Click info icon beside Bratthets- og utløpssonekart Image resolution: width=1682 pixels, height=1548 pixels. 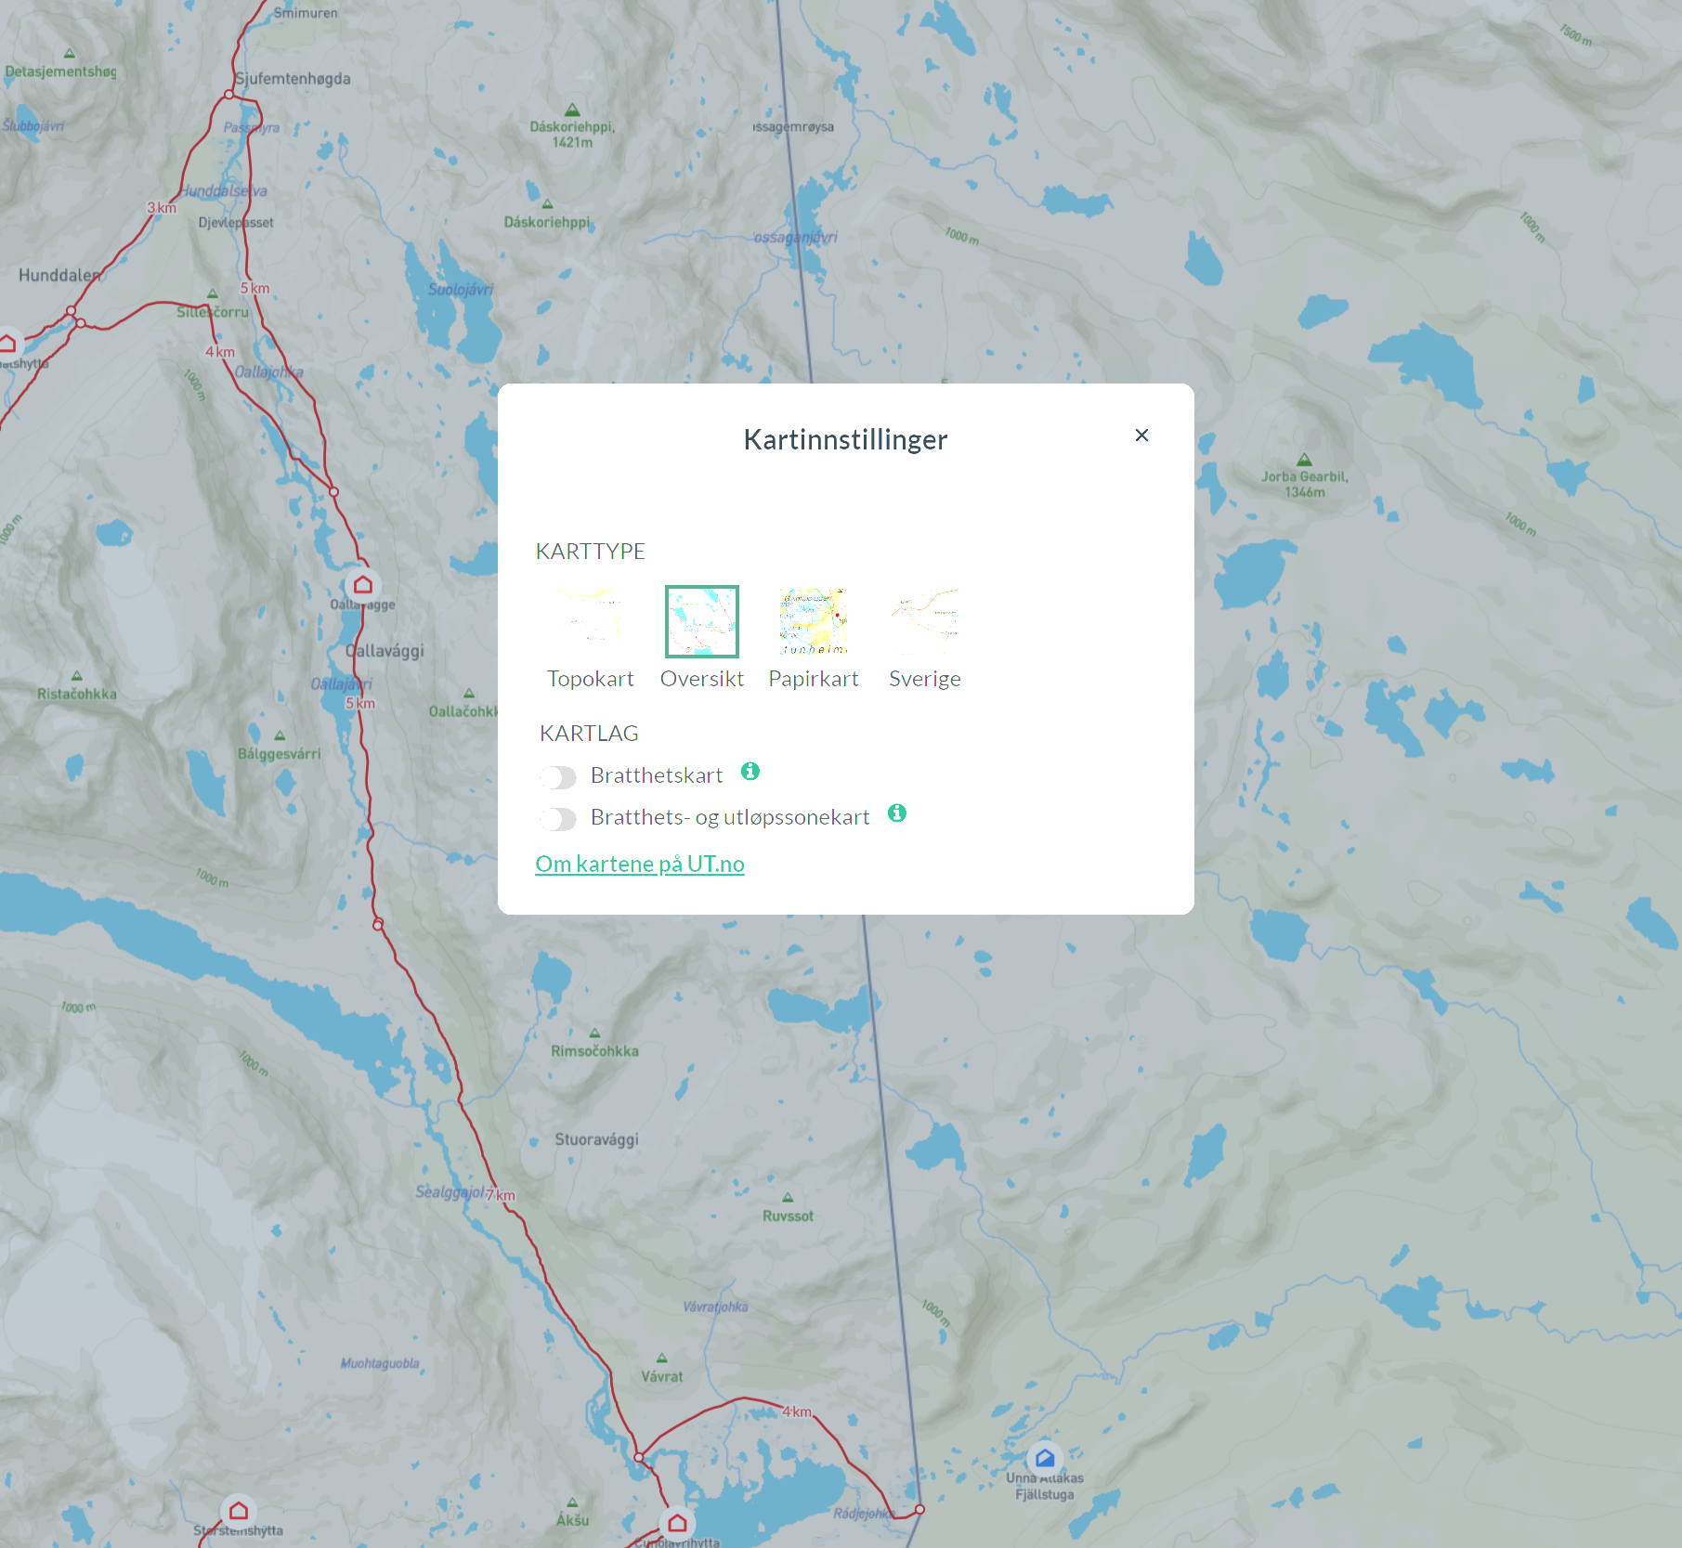point(897,813)
